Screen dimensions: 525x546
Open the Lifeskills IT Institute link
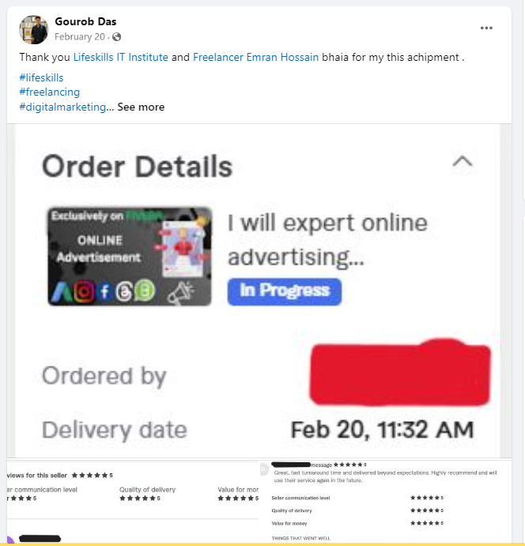[120, 57]
